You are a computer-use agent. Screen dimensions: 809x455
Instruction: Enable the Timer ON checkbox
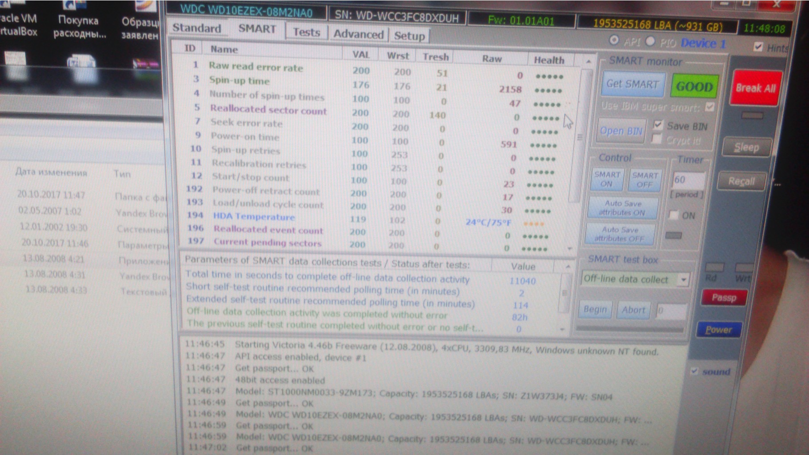[x=674, y=216]
